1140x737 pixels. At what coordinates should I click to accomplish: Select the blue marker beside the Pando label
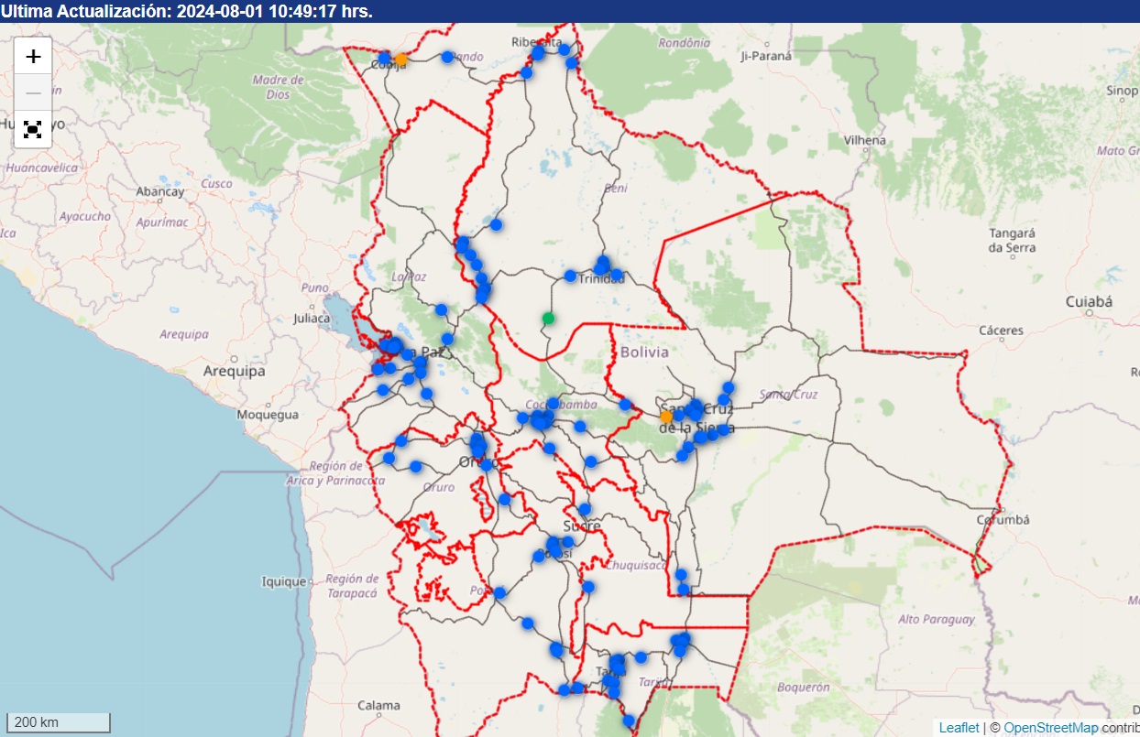(x=447, y=57)
